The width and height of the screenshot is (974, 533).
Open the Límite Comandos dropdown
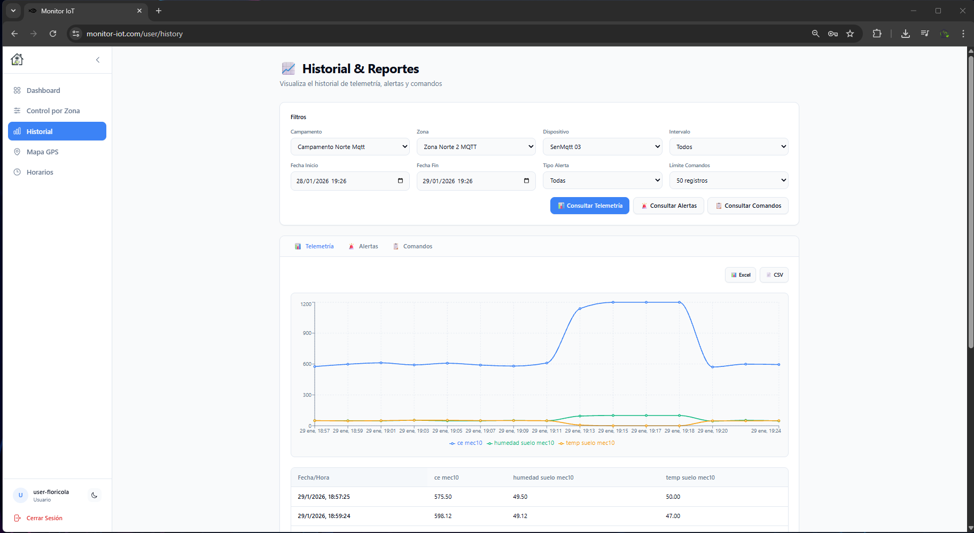coord(728,181)
